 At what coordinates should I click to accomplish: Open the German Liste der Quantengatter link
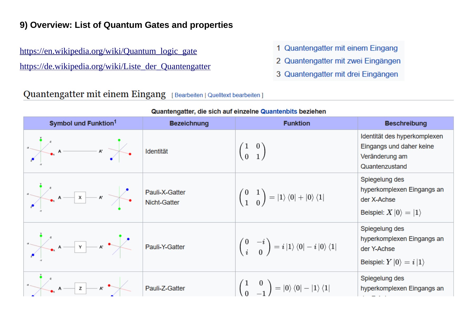pyautogui.click(x=115, y=66)
